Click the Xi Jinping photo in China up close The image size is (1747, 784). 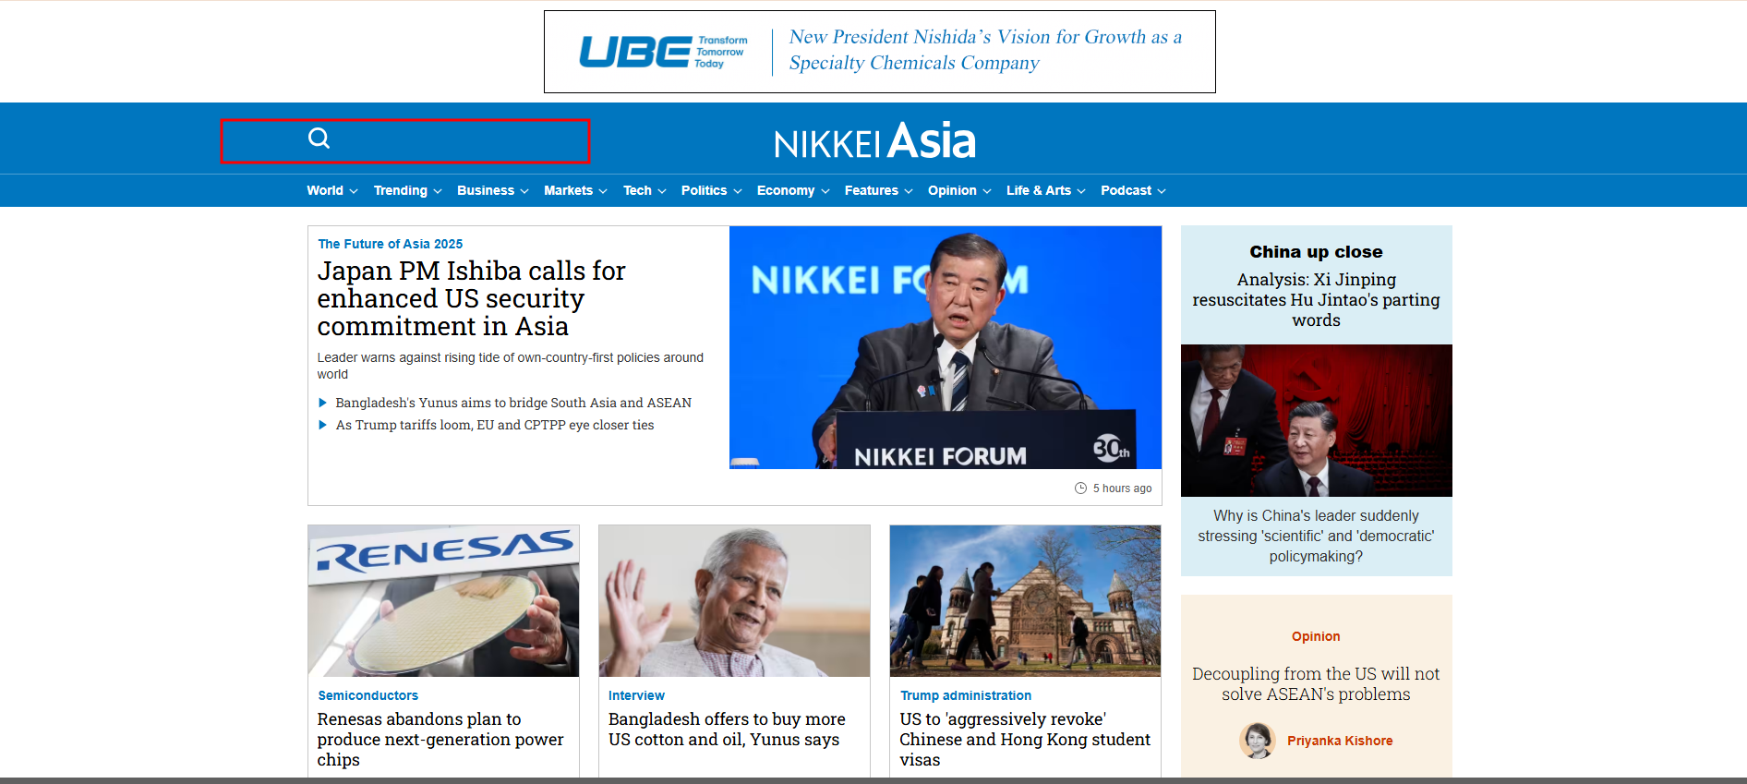coord(1316,420)
